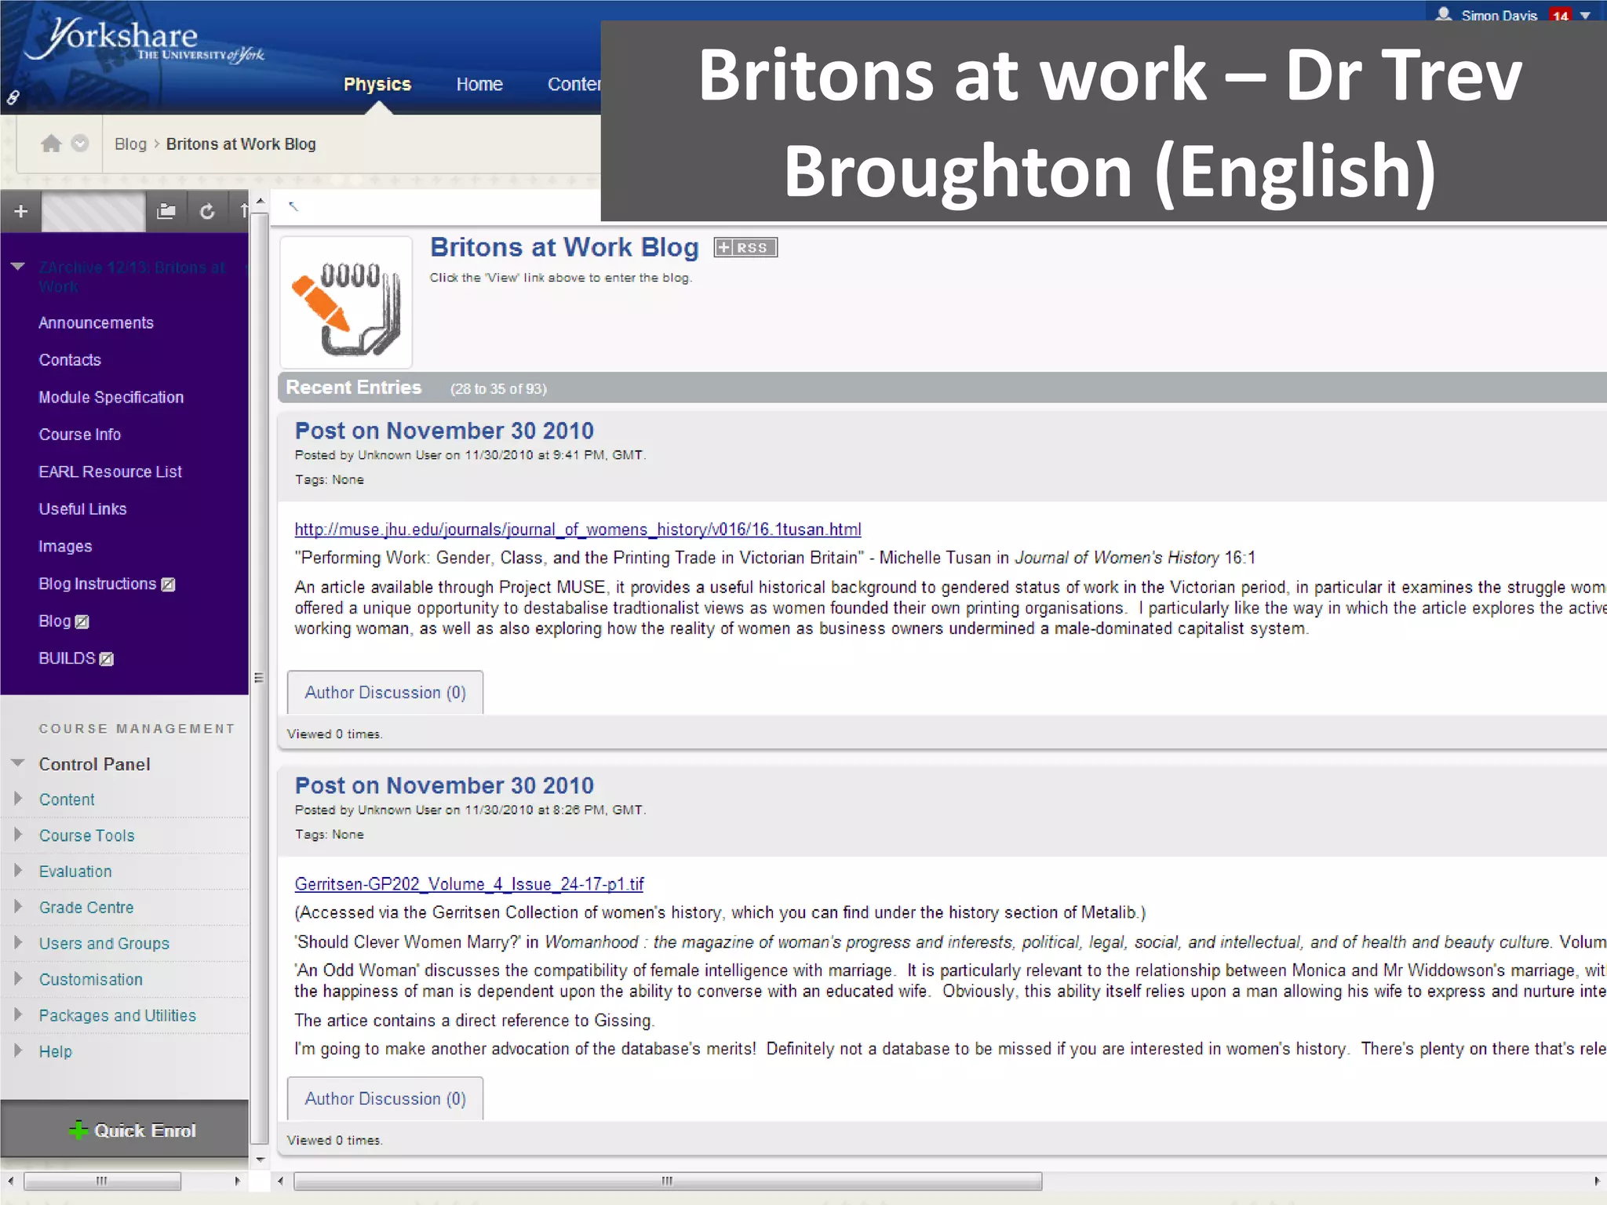Click the Britons at Work Blog pencil thumbnail
The height and width of the screenshot is (1205, 1607).
pyautogui.click(x=346, y=302)
